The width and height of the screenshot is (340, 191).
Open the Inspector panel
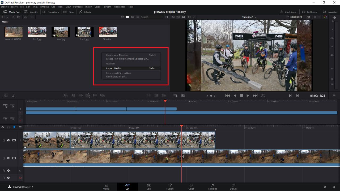pyautogui.click(x=330, y=12)
